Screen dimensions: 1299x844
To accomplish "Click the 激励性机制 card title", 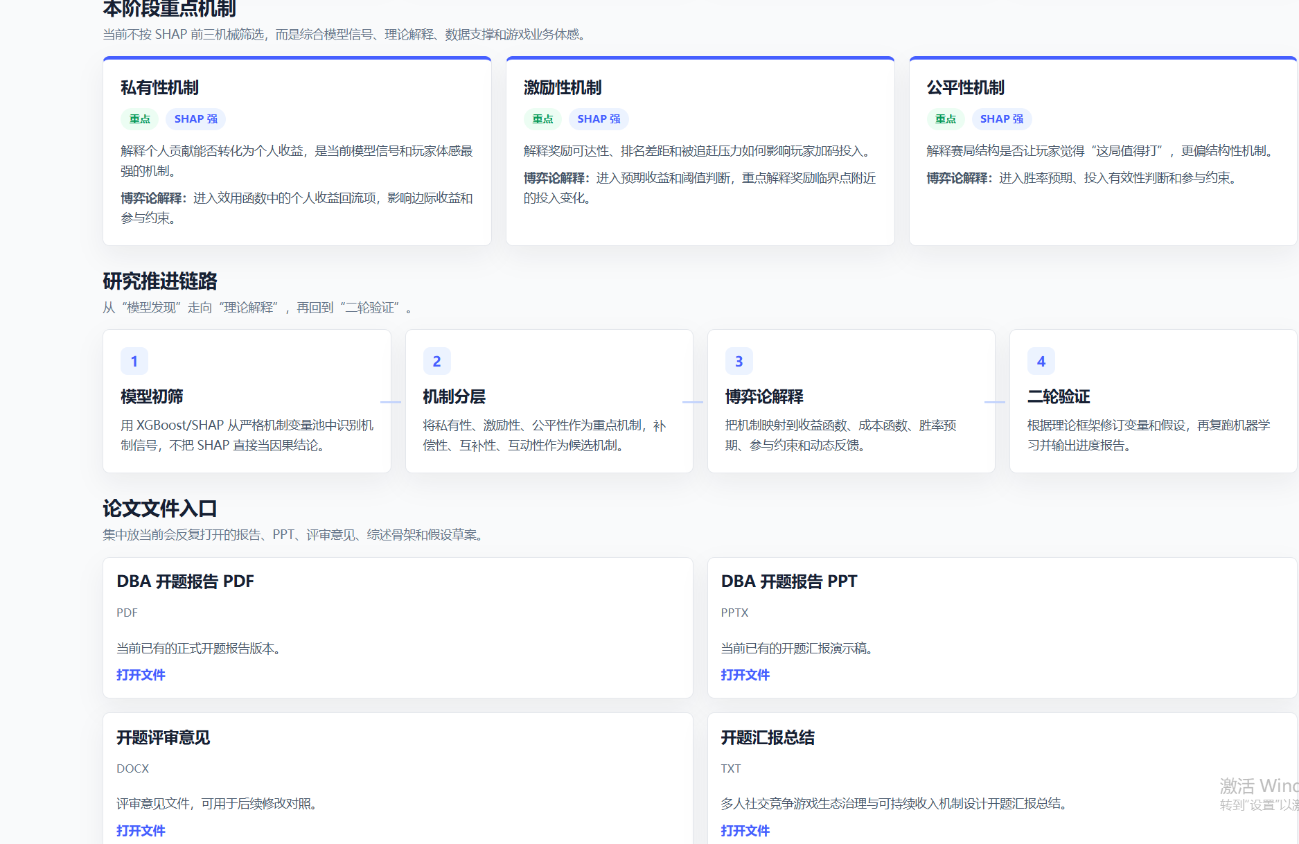I will click(x=563, y=87).
